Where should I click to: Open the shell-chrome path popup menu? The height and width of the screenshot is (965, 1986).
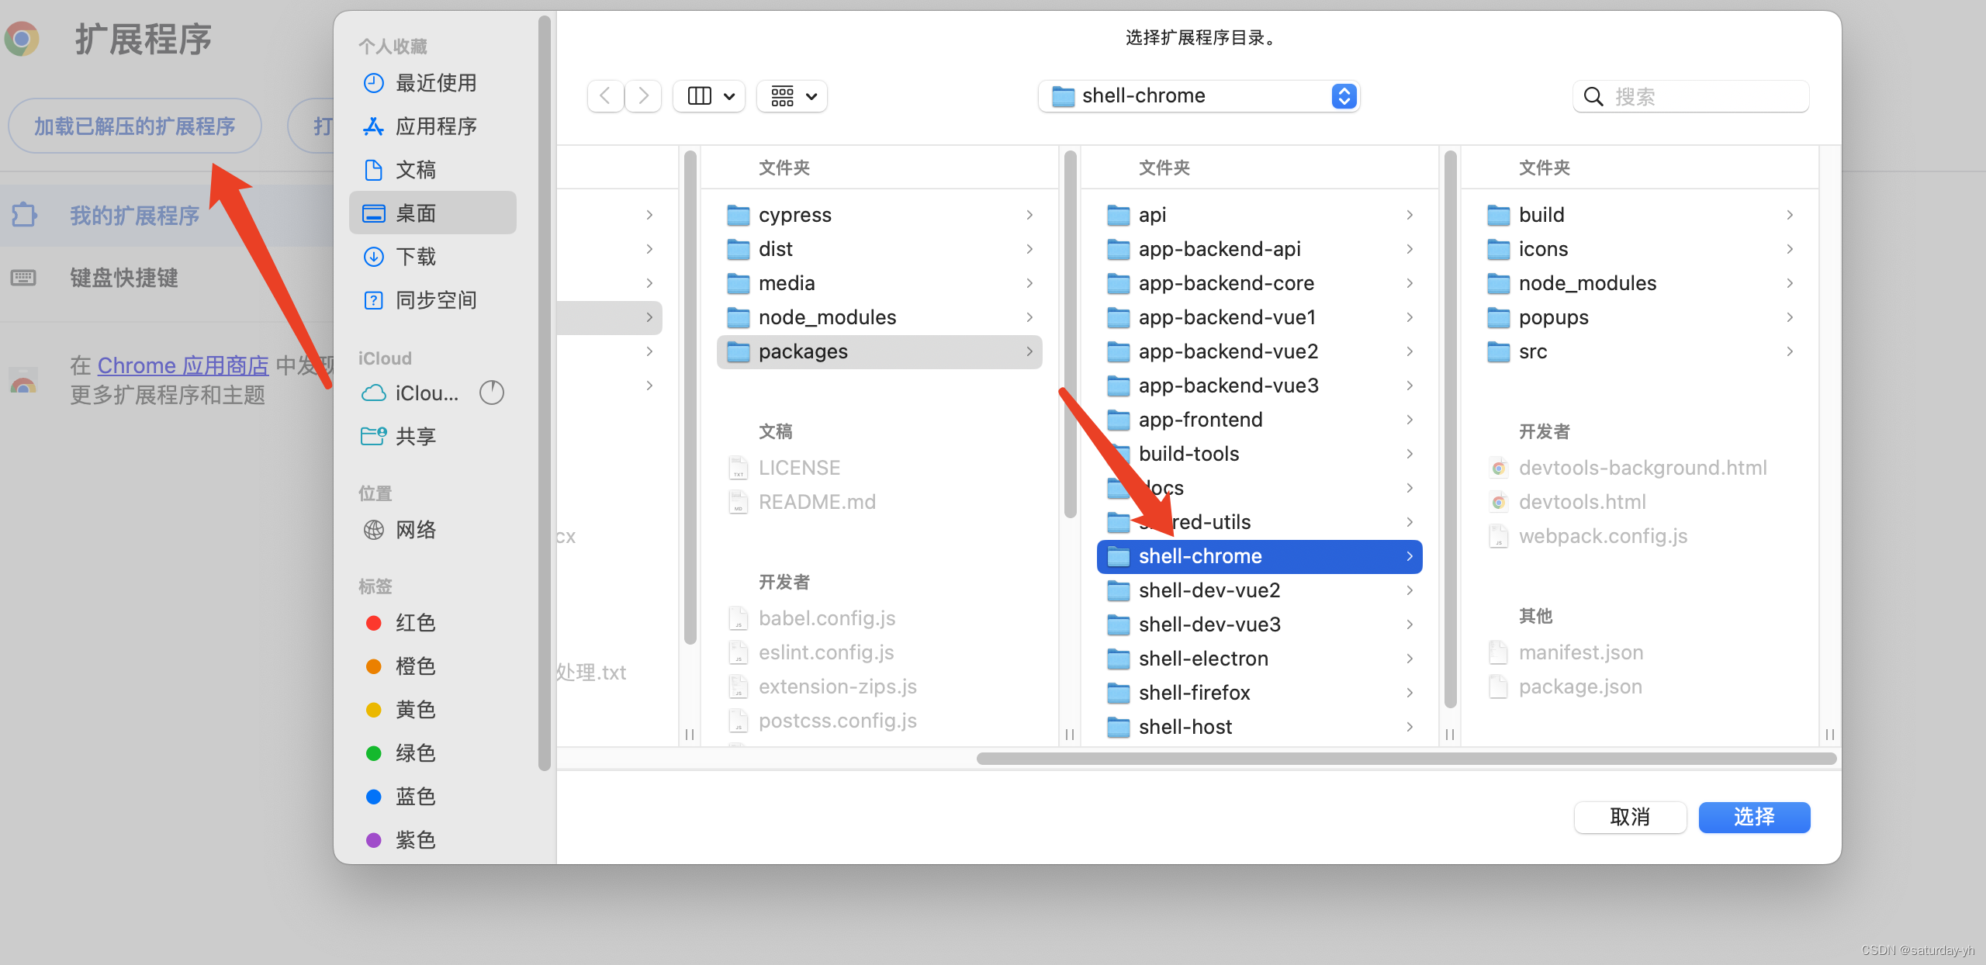pos(1199,96)
